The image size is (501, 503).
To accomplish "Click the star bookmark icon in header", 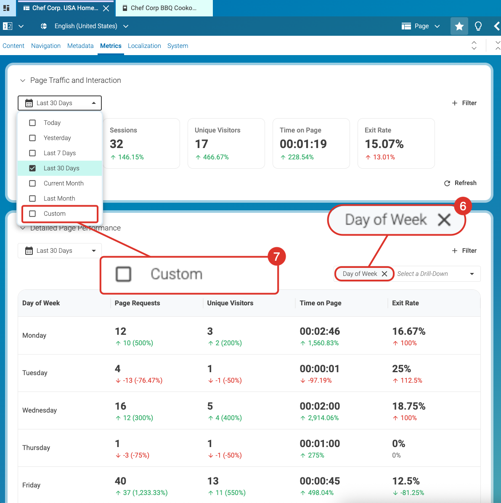I will tap(459, 26).
